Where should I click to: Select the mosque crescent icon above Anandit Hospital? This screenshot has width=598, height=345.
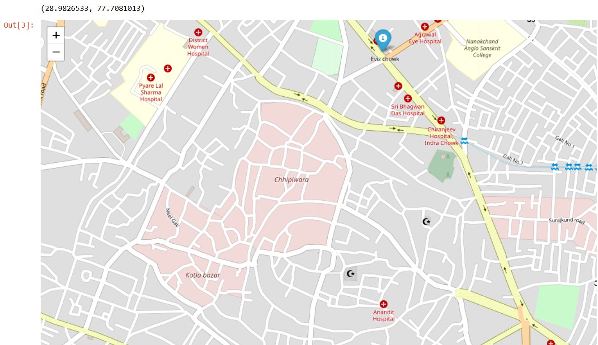(350, 274)
